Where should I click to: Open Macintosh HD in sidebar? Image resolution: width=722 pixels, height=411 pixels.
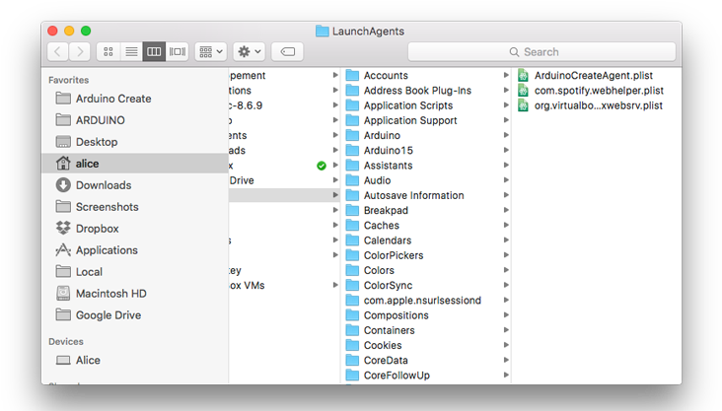[135, 293]
